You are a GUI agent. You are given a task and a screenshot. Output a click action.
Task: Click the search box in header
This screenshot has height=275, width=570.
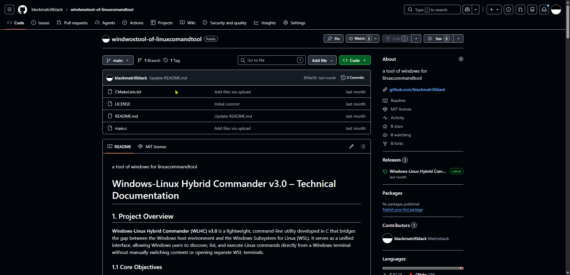[x=432, y=9]
